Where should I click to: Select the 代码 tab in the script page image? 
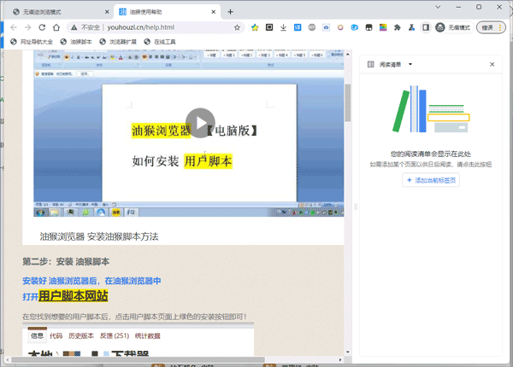pyautogui.click(x=56, y=336)
